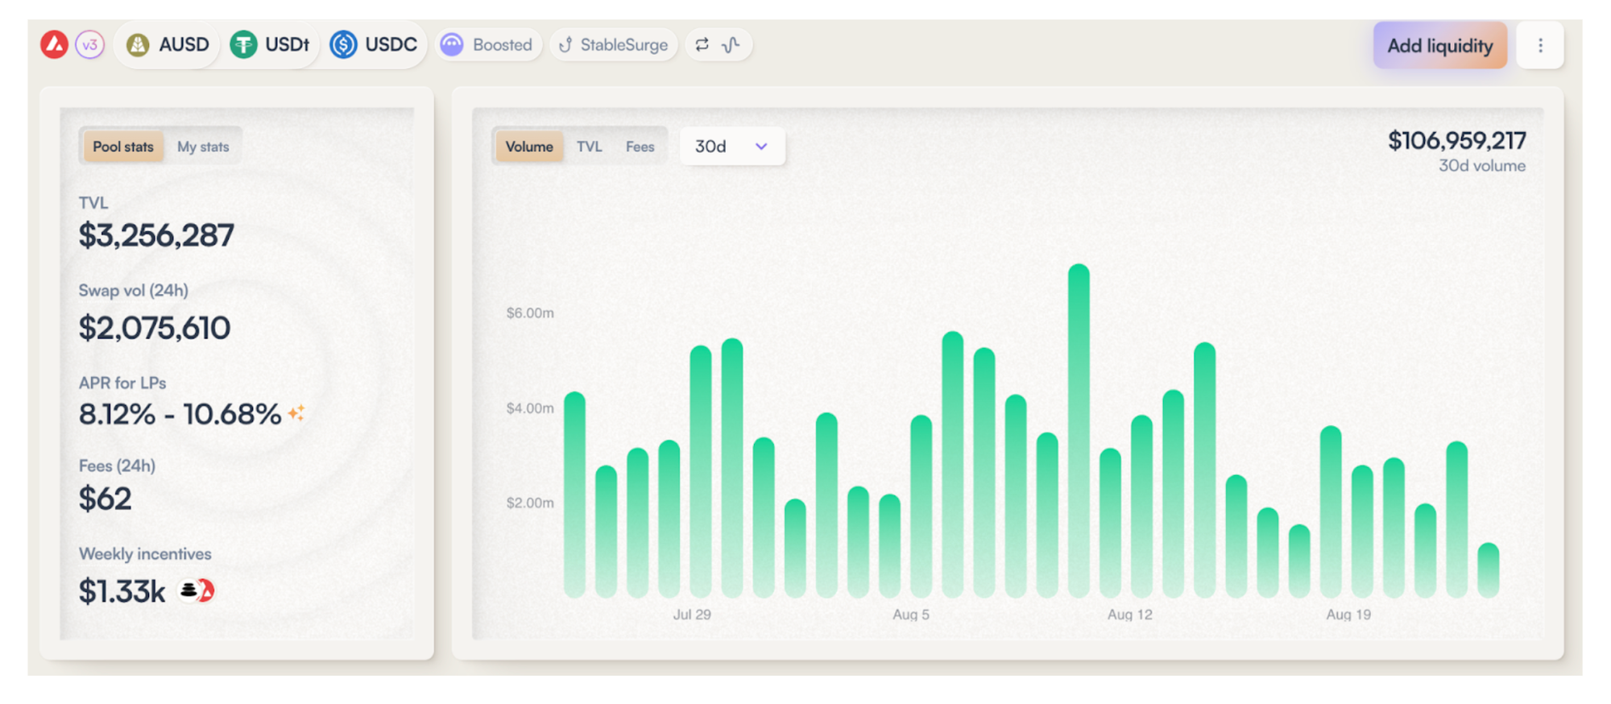Click the APR sparkle stars icon
Viewport: 1611px width, 704px height.
(x=296, y=413)
